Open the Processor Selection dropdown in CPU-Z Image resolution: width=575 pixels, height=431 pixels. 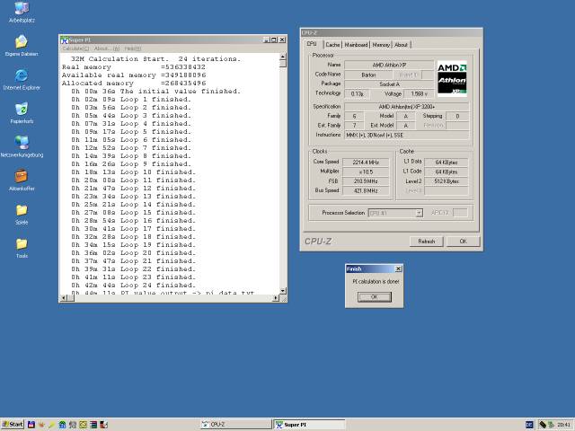(420, 213)
